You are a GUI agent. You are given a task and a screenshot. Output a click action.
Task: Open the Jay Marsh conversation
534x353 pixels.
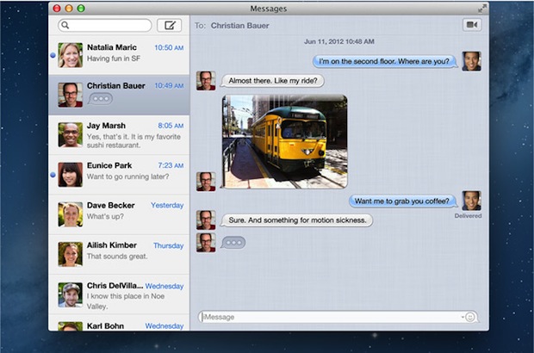coord(119,135)
